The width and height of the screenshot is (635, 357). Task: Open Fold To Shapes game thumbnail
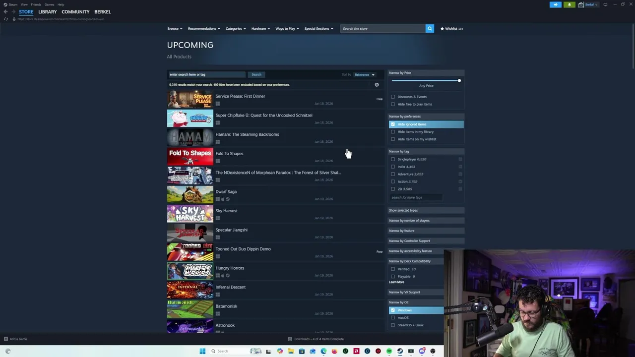pos(190,157)
